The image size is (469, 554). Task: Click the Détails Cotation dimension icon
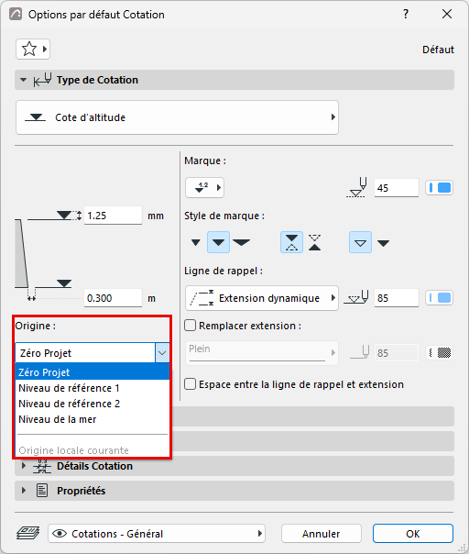coord(42,466)
